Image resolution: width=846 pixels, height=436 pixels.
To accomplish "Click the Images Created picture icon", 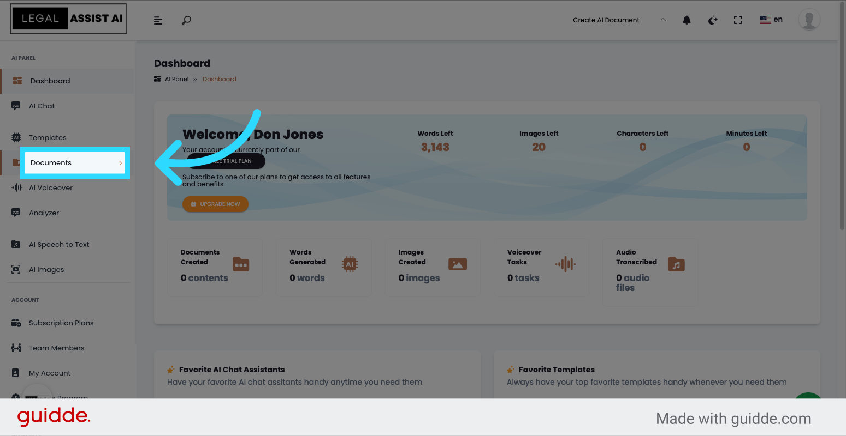I will tap(458, 264).
